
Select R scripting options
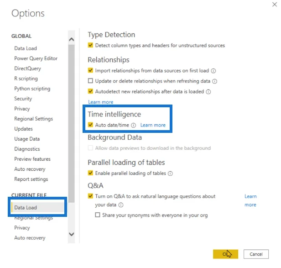26,79
